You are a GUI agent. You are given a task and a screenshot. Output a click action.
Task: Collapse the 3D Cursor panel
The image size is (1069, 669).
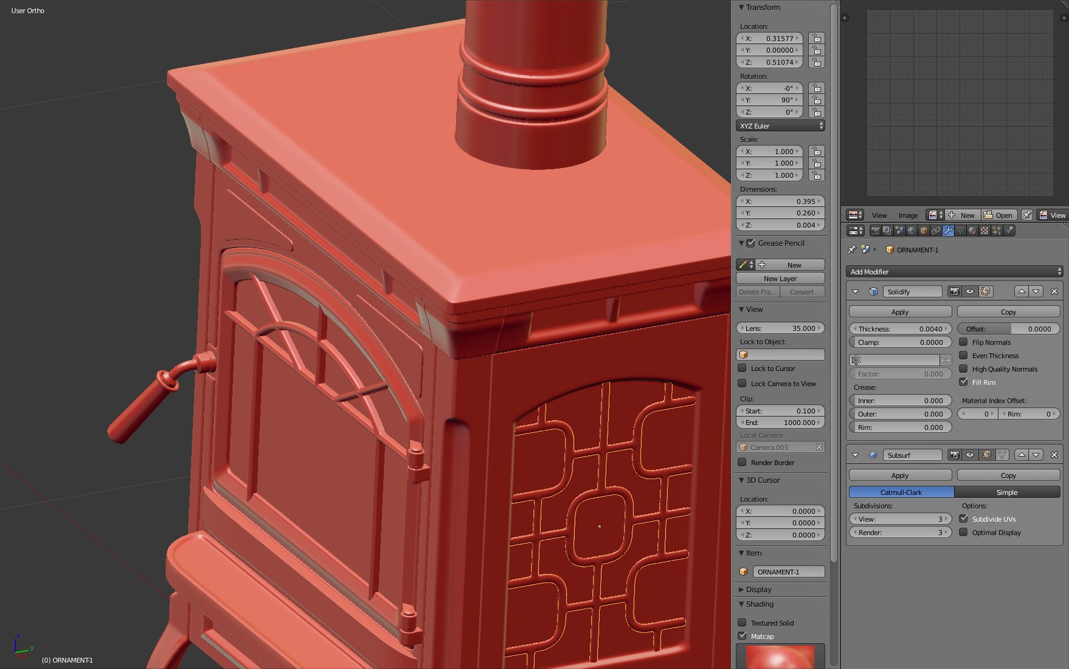click(741, 480)
